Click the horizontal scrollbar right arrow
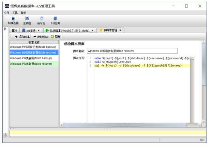 200,125
